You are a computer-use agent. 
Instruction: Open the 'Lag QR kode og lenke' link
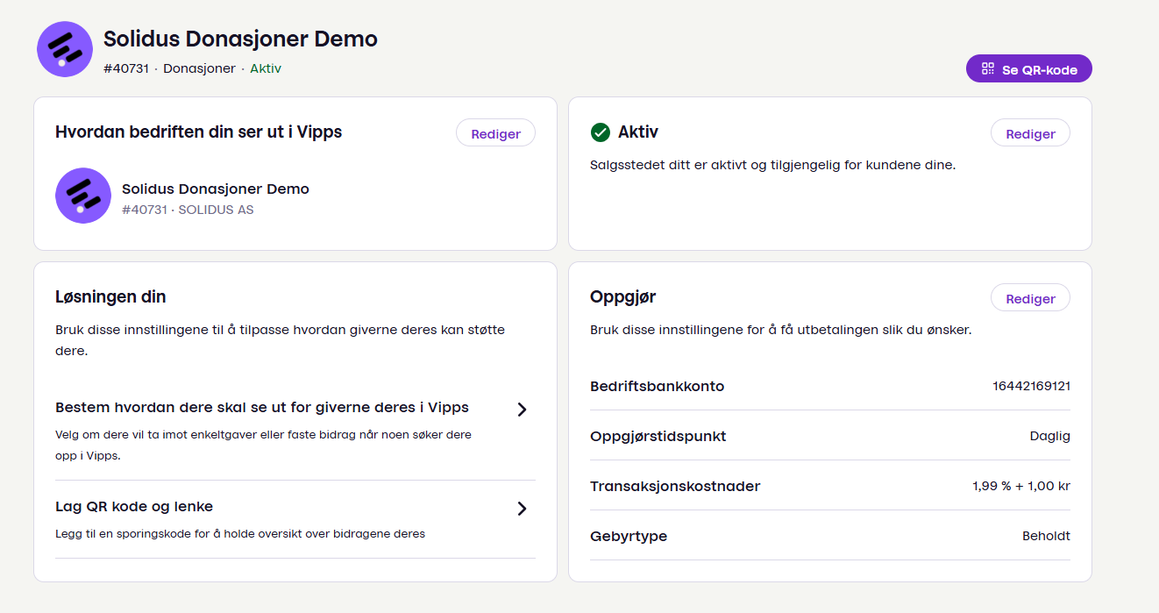coord(134,507)
